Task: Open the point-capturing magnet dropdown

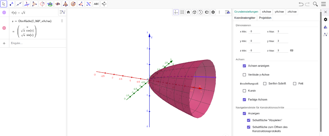Action: 207,12
